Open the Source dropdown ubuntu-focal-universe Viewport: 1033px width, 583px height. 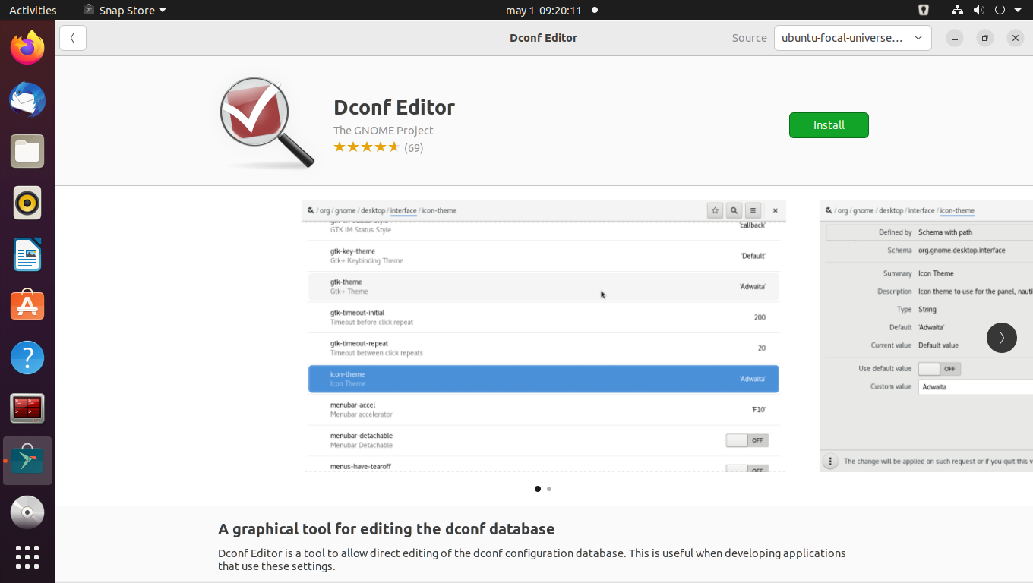click(x=852, y=38)
